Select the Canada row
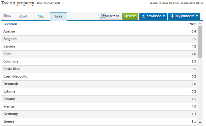 tap(9, 46)
